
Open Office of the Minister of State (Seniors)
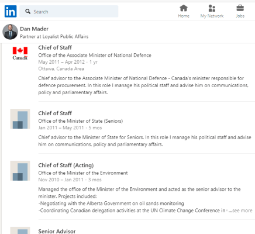point(81,121)
